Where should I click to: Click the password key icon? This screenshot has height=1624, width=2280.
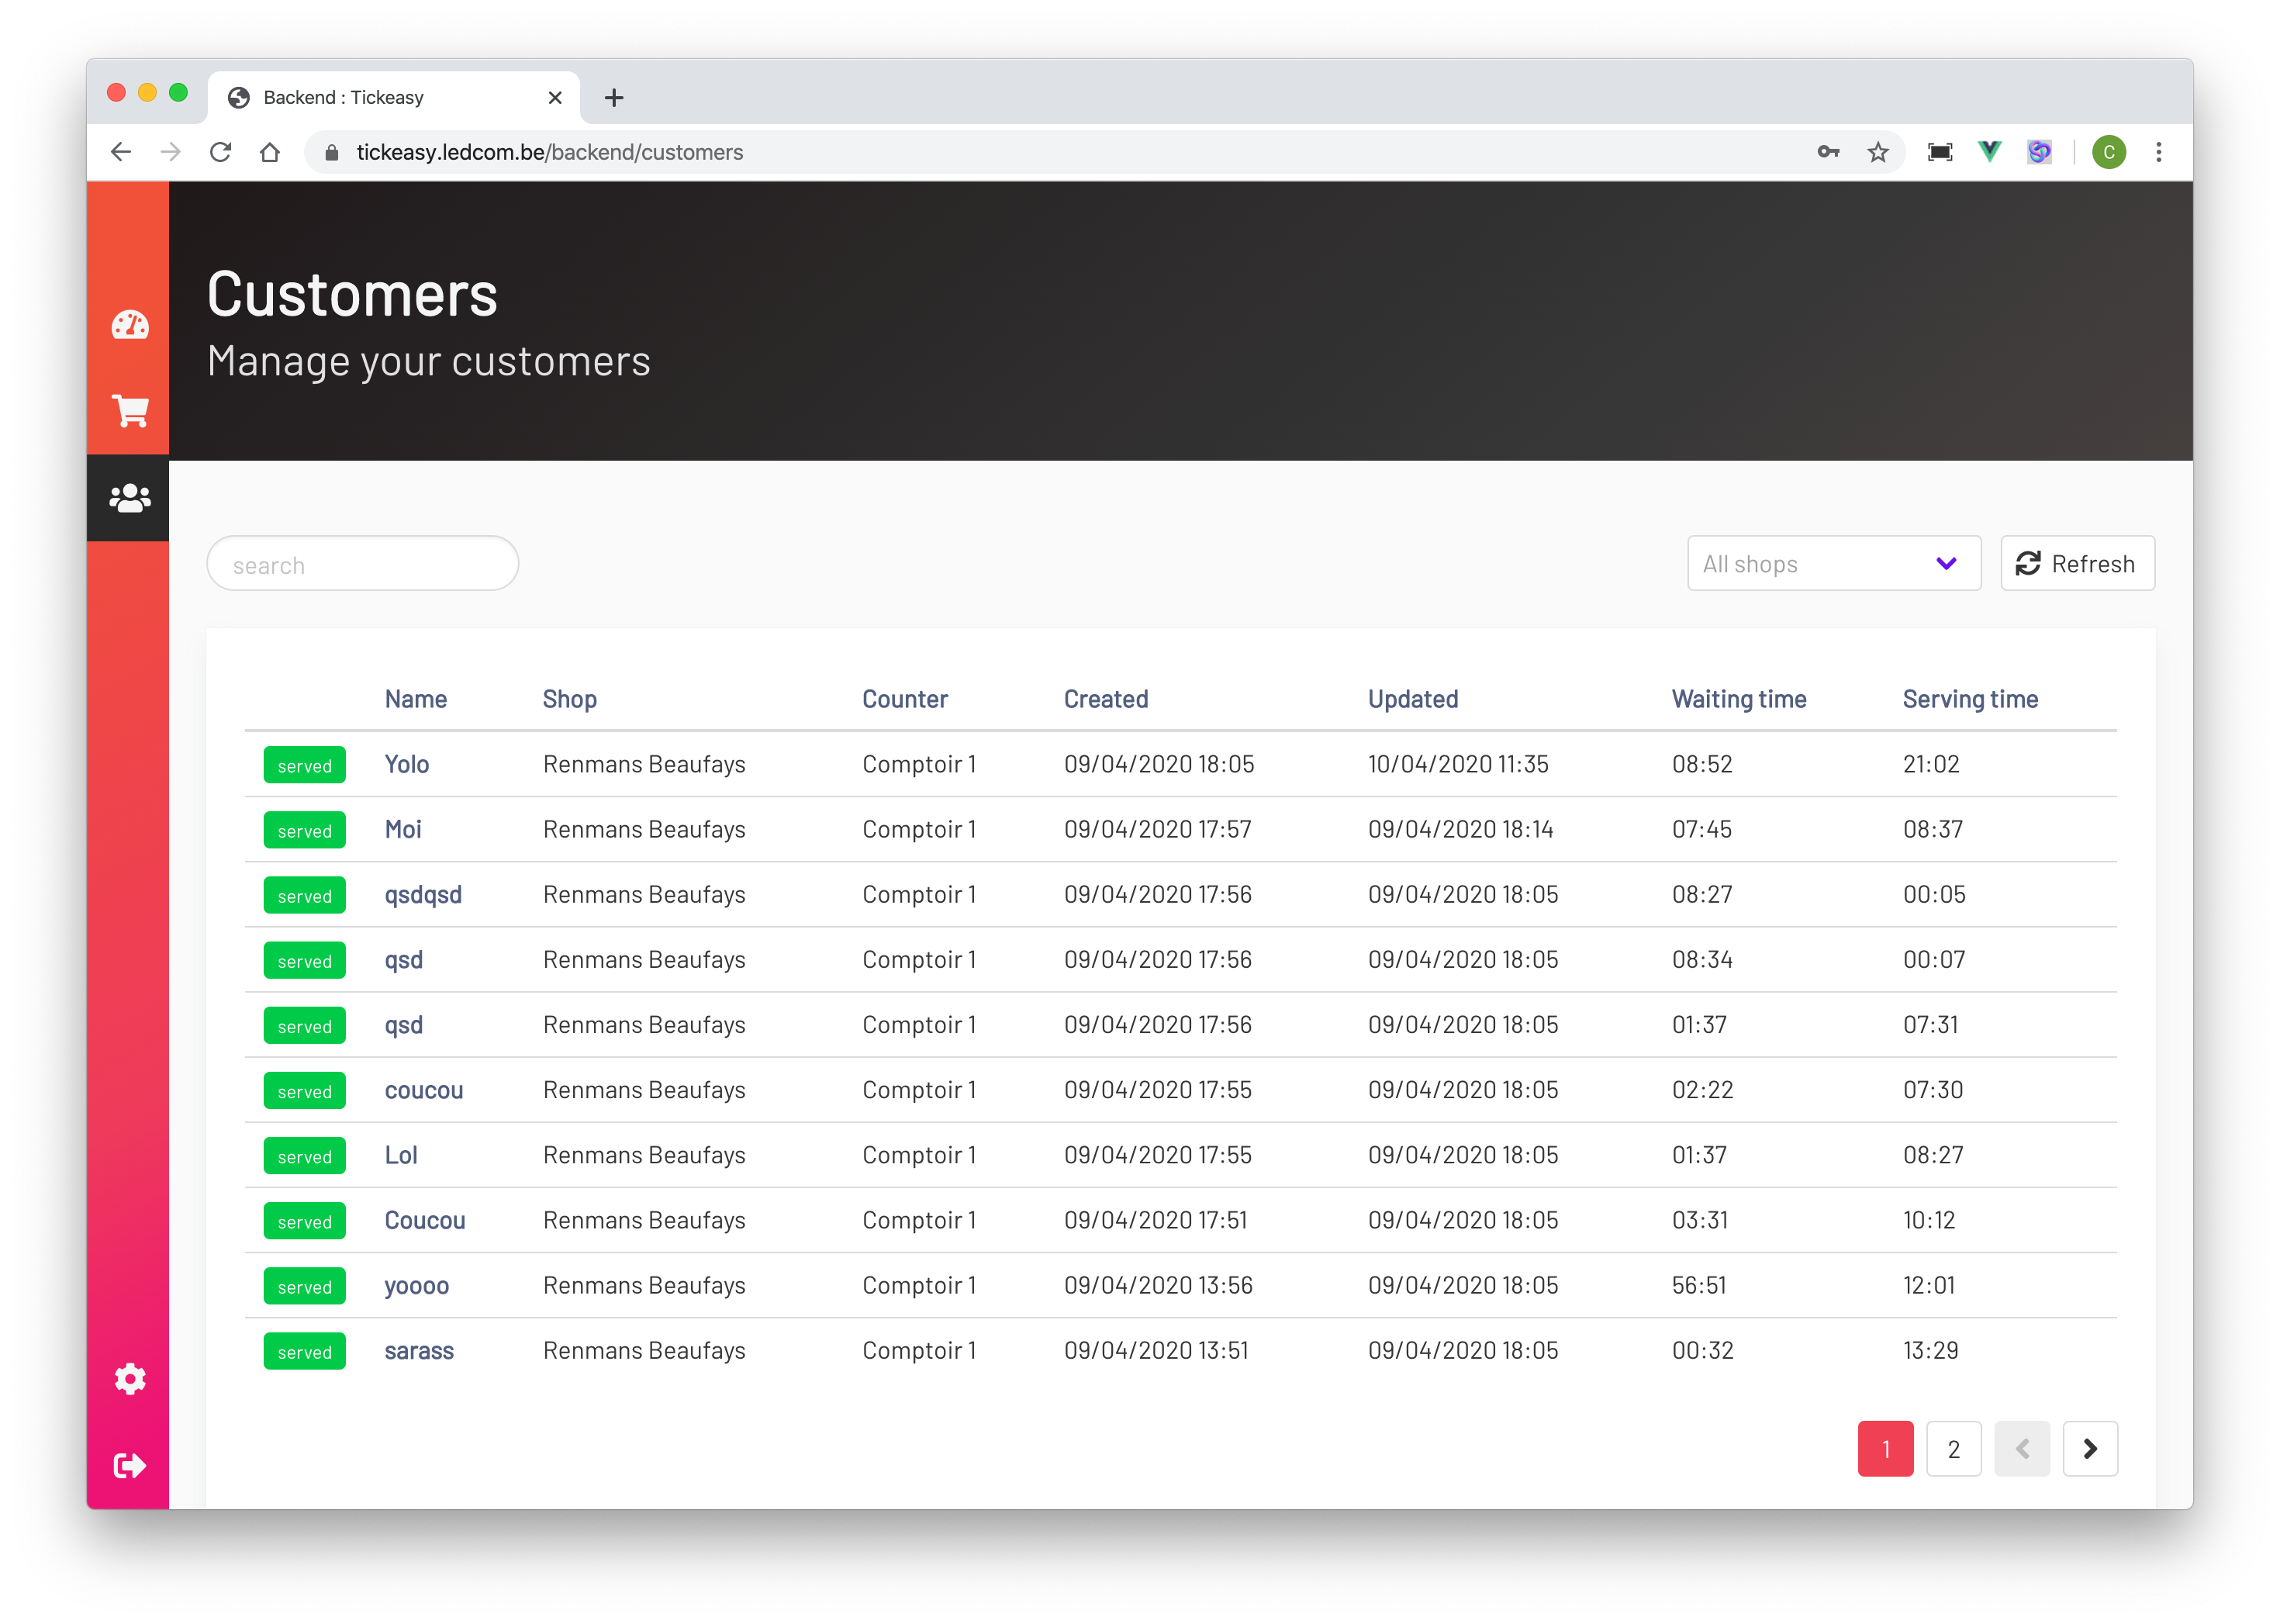(1828, 152)
